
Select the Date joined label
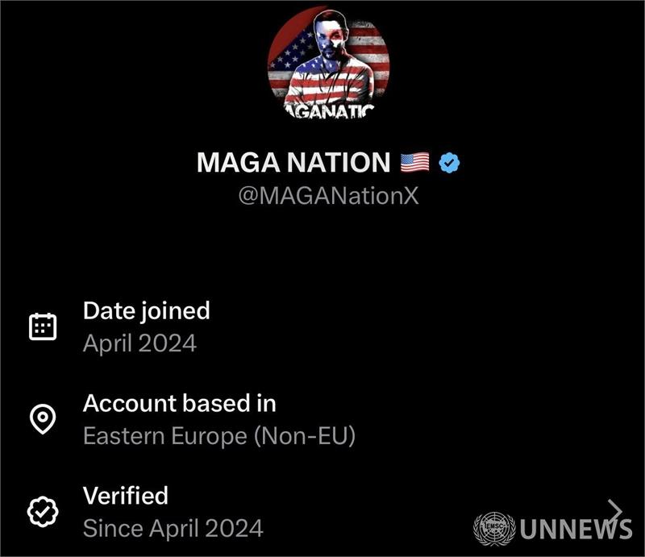[x=146, y=310]
